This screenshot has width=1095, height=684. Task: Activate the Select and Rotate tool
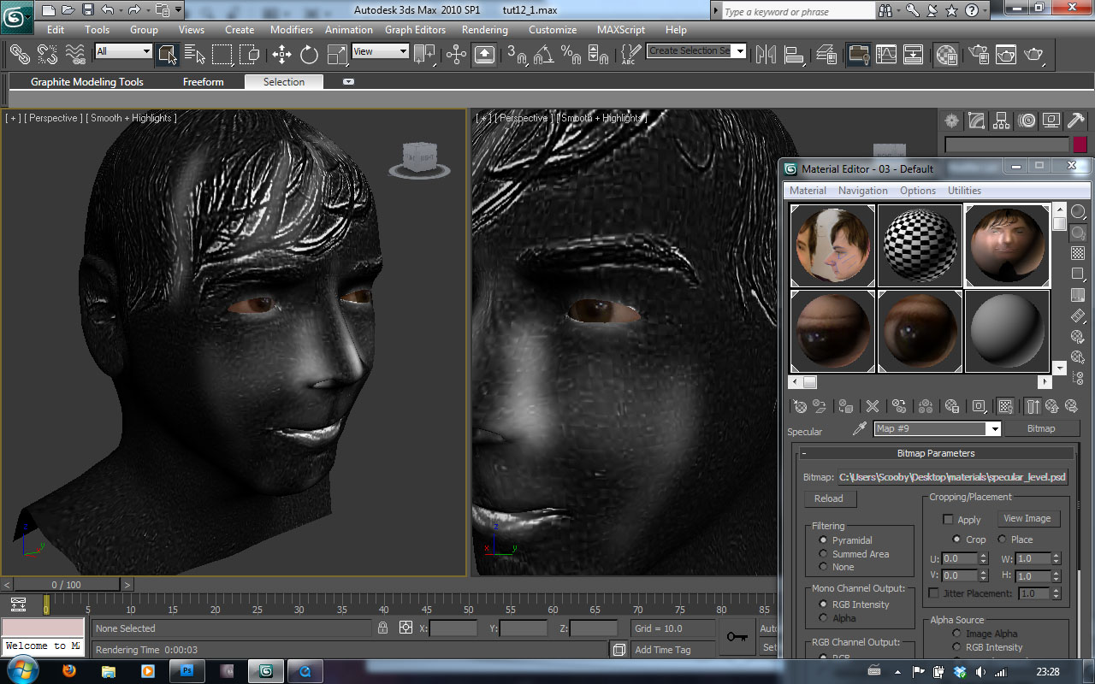tap(310, 55)
